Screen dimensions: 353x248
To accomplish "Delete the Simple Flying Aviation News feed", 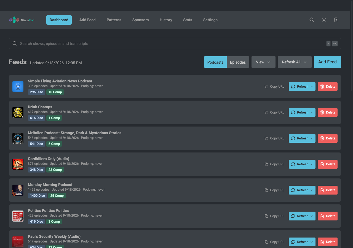I will tap(328, 87).
